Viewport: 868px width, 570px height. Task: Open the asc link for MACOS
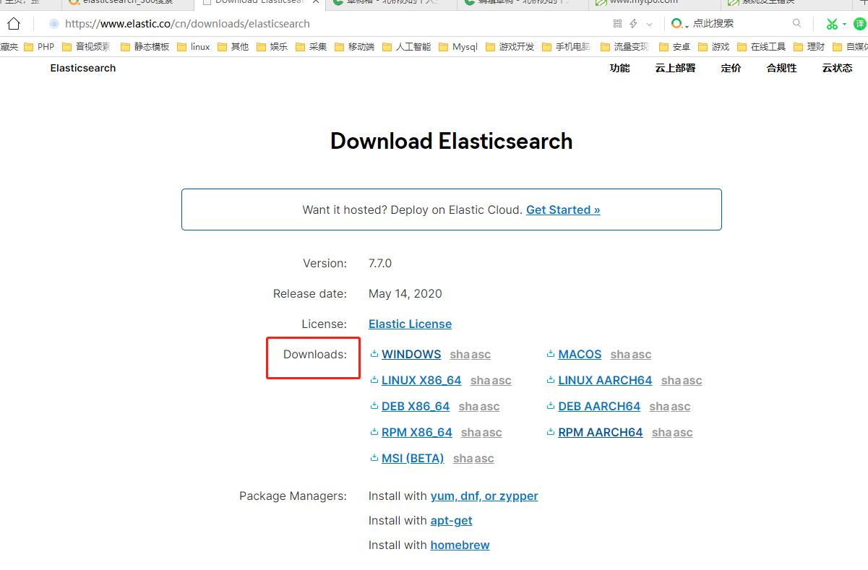[x=642, y=355]
